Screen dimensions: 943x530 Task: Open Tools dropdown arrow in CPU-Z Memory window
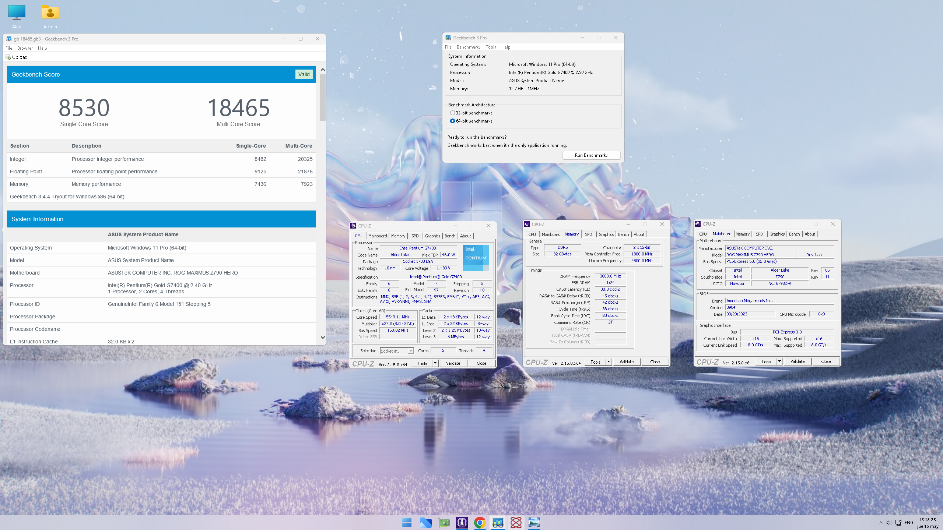point(609,362)
